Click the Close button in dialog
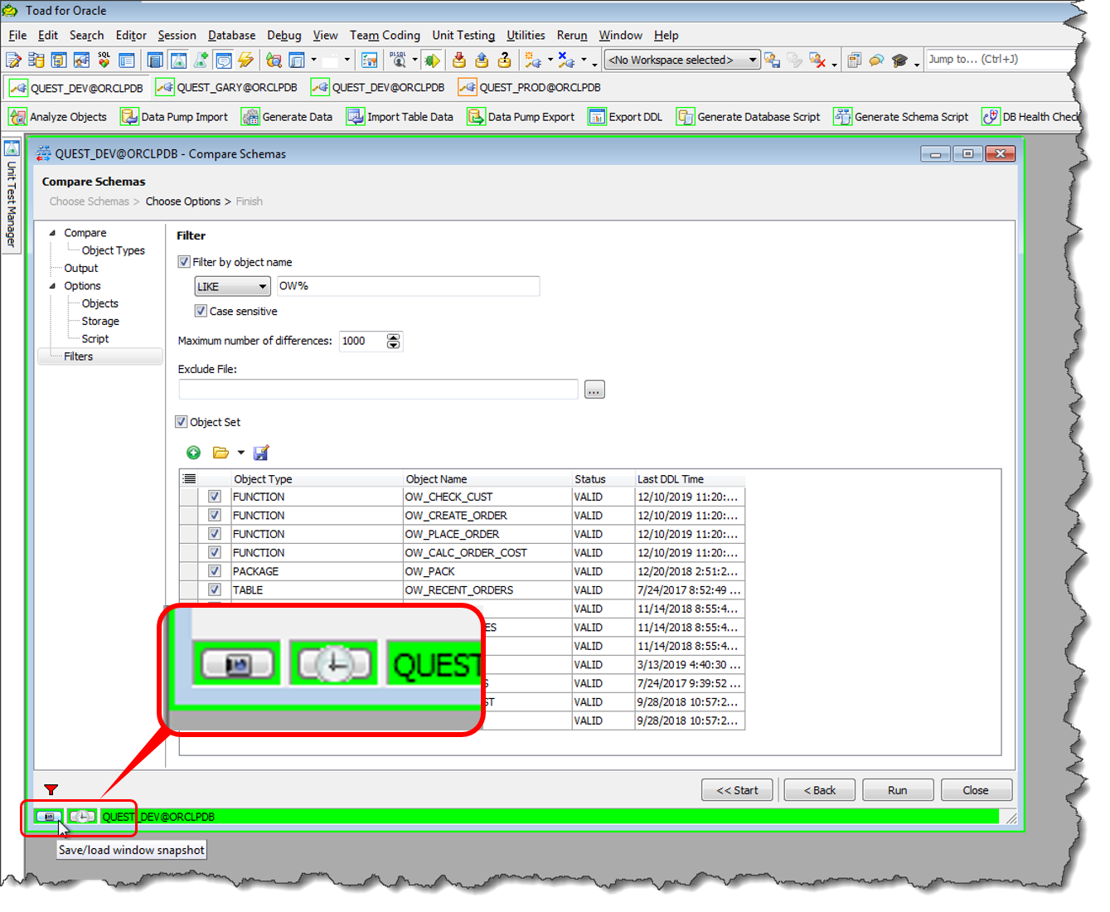This screenshot has width=1110, height=912. 977,790
